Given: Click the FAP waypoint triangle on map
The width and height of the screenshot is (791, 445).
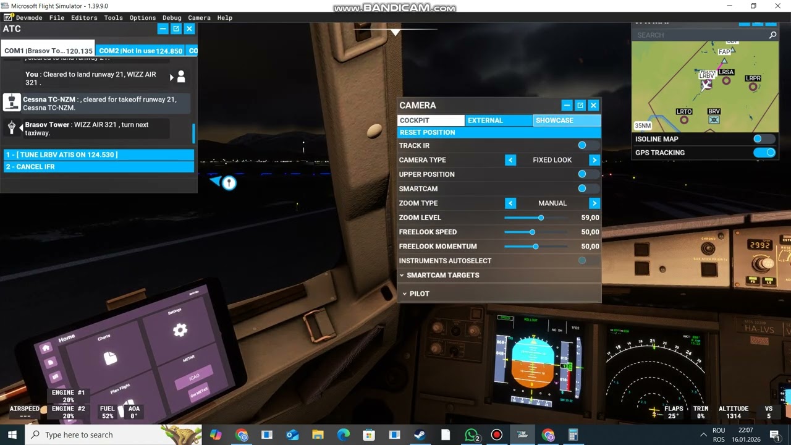Looking at the screenshot, I should click(724, 61).
